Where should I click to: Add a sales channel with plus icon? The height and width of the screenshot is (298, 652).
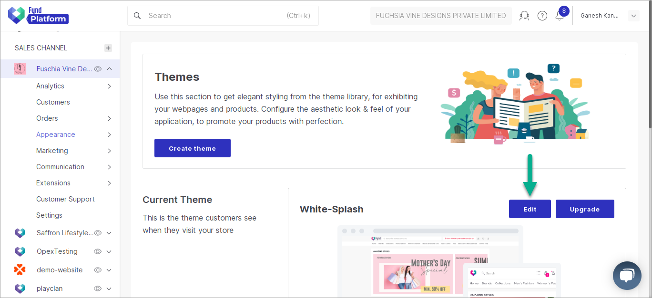click(x=108, y=48)
